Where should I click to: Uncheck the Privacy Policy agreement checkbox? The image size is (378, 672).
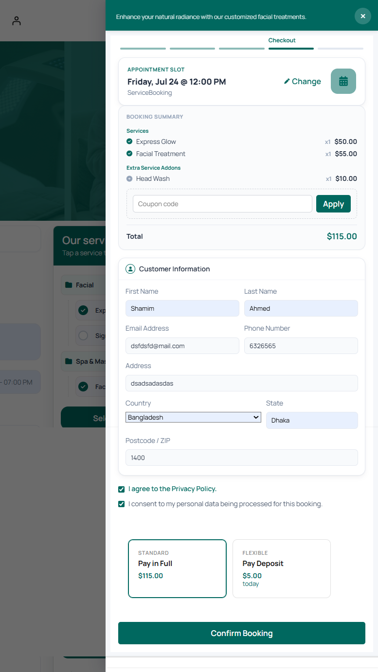[x=122, y=489]
